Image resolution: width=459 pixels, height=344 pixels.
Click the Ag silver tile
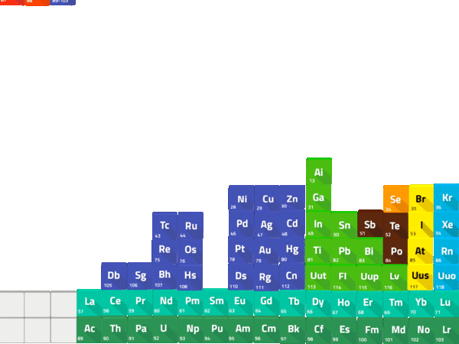pos(267,224)
